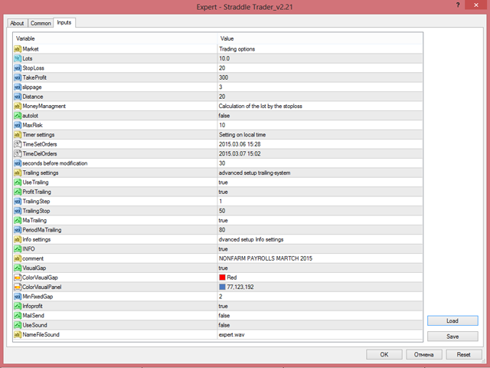Switch to the About tab
490x368 pixels.
point(17,23)
